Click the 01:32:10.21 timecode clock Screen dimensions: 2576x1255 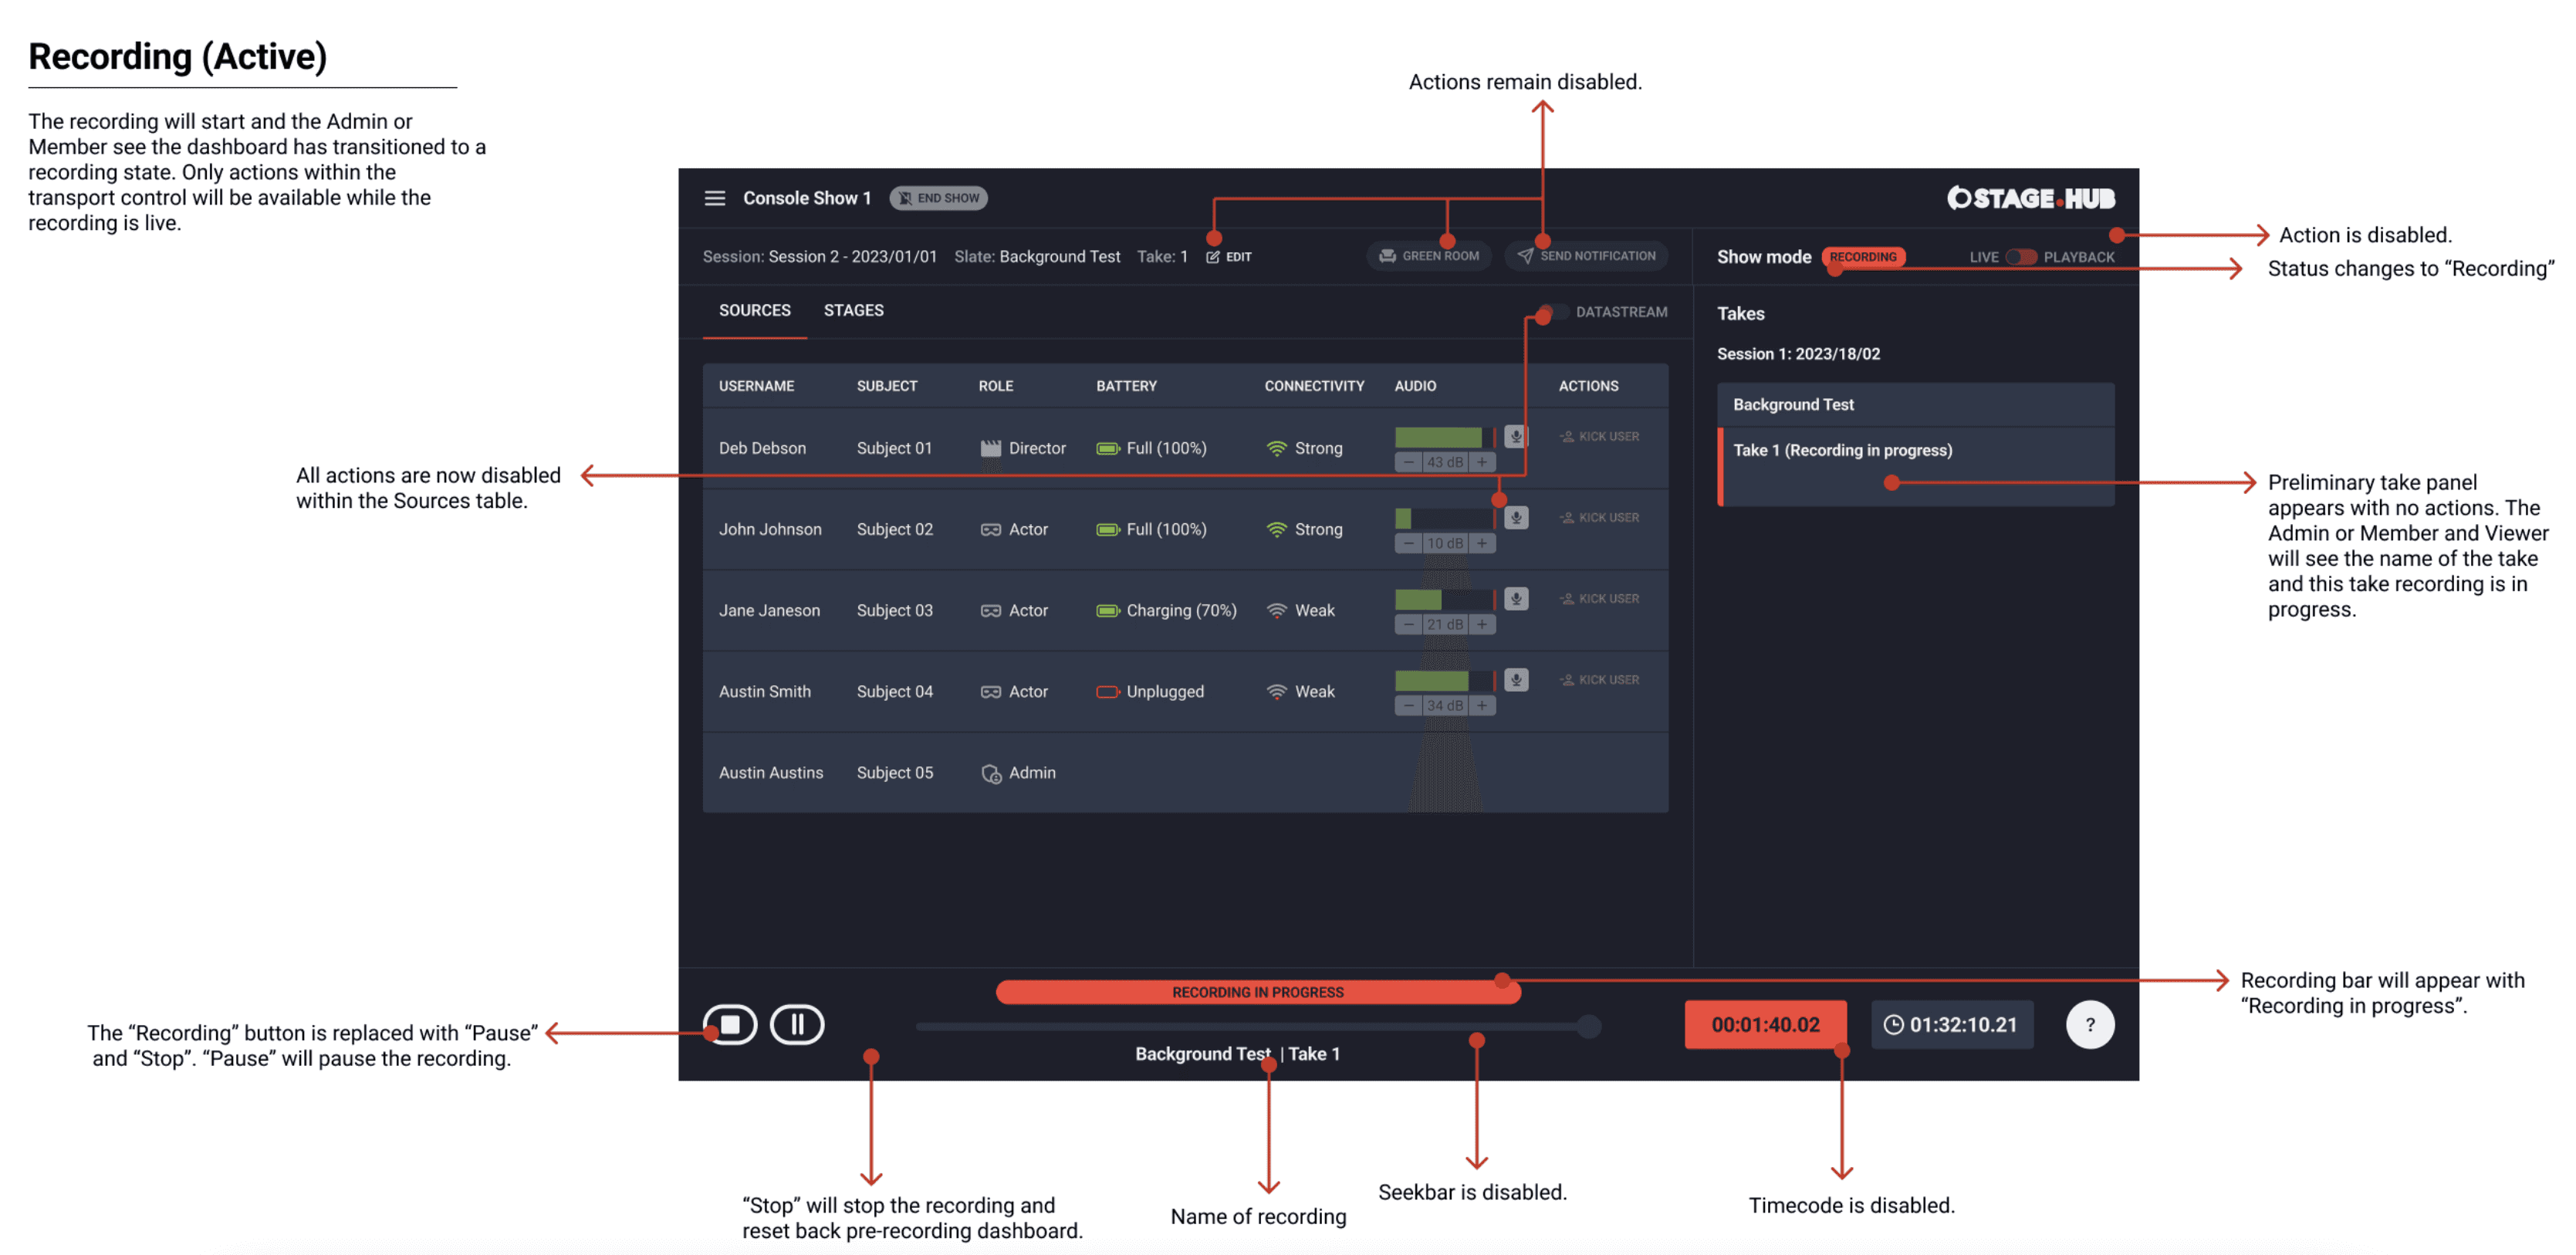coord(1951,1025)
